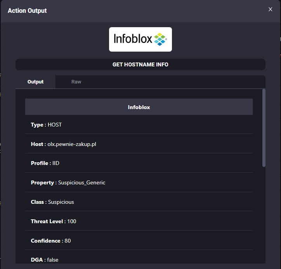Select the Output tab
Screen dimensions: 281x269
[x=35, y=82]
